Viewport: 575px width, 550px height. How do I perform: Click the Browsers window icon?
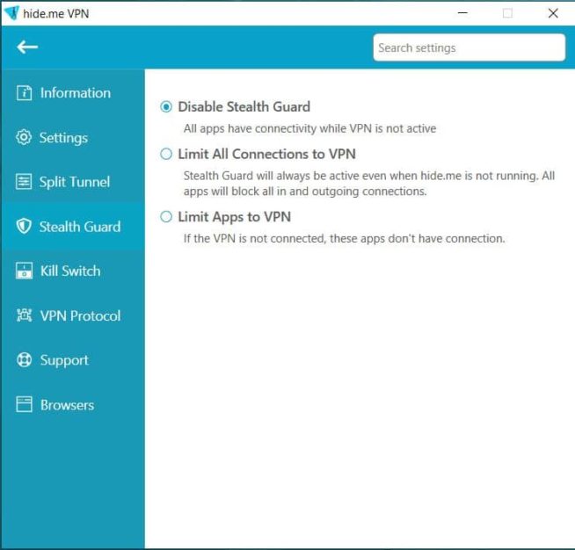coord(25,404)
